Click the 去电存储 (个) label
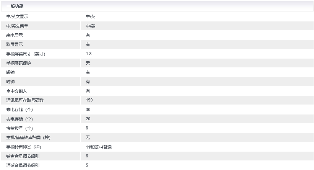 pyautogui.click(x=20, y=119)
